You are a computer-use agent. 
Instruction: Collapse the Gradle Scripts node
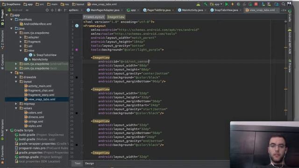[x=7, y=130]
